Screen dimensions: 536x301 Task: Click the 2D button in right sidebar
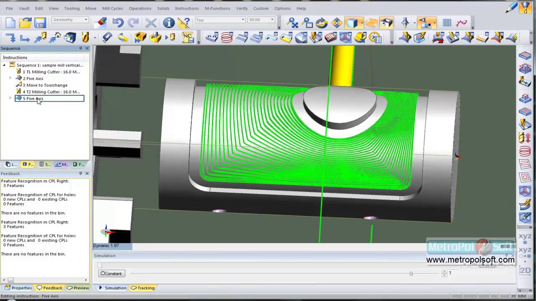tap(525, 270)
